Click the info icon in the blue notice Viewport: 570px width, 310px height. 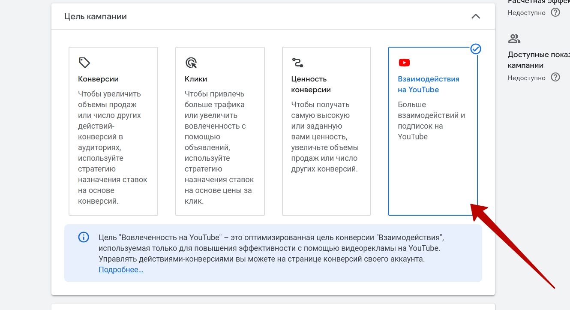click(84, 237)
